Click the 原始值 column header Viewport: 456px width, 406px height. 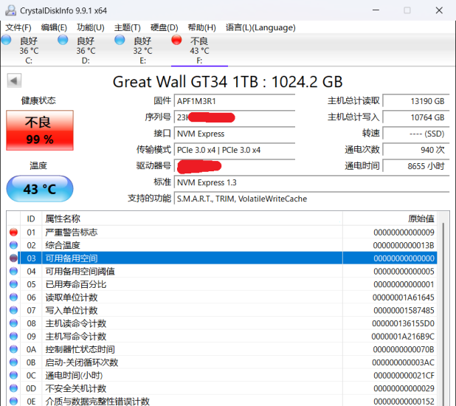(390, 219)
